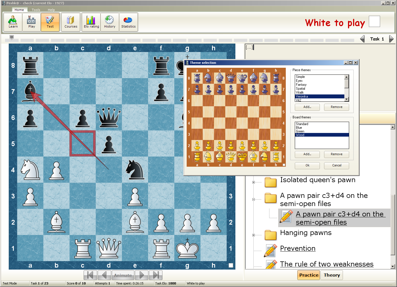
Task: Select the Veronika piece theme
Action: [319, 96]
